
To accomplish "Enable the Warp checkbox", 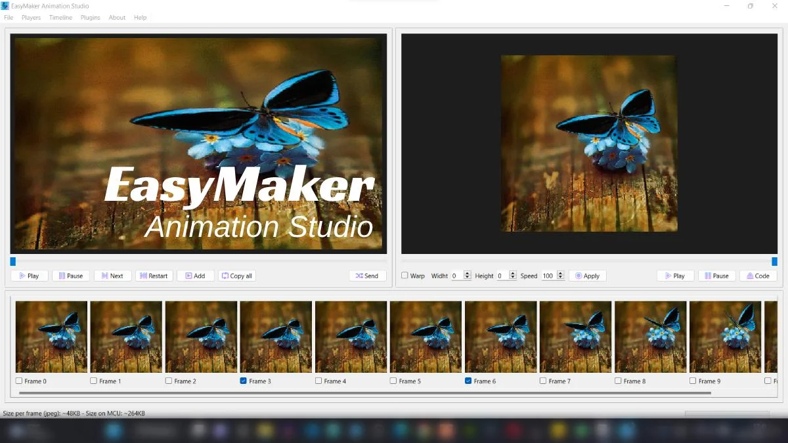I will [405, 276].
